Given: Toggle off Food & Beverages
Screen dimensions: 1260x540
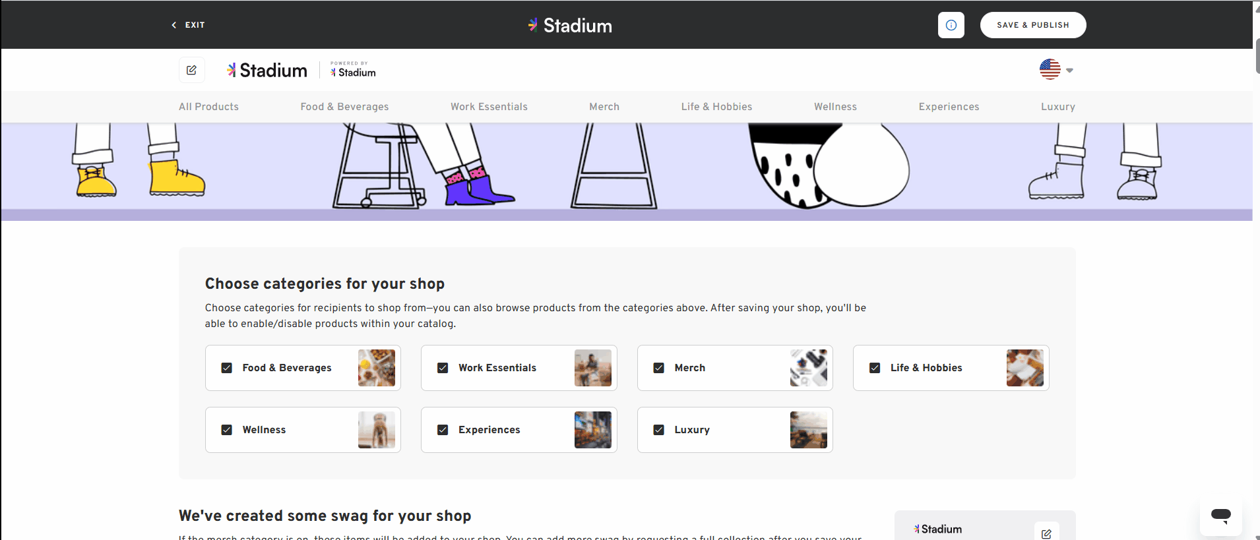Looking at the screenshot, I should tap(227, 367).
